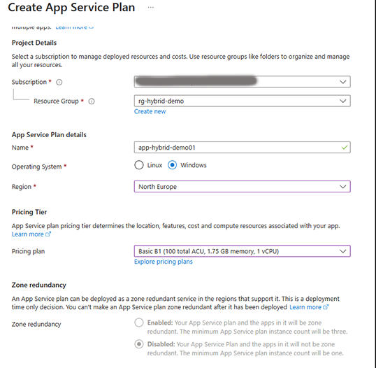Click the external link icon after Pricing Tier Learn more

pyautogui.click(x=48, y=234)
